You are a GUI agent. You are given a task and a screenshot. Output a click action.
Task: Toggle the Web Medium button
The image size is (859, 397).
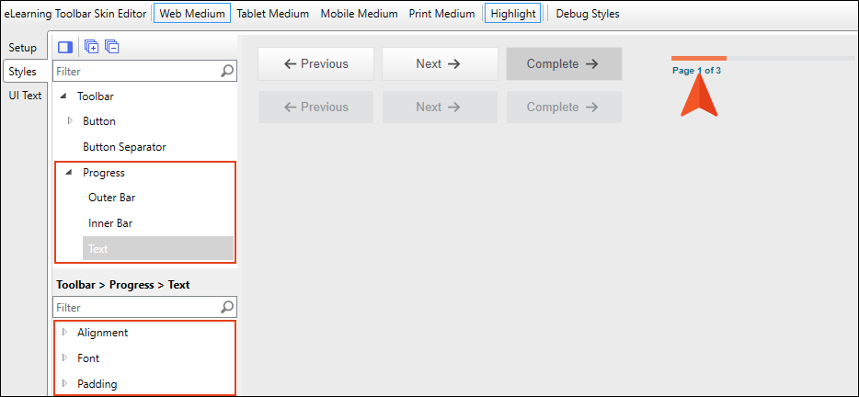(x=192, y=14)
